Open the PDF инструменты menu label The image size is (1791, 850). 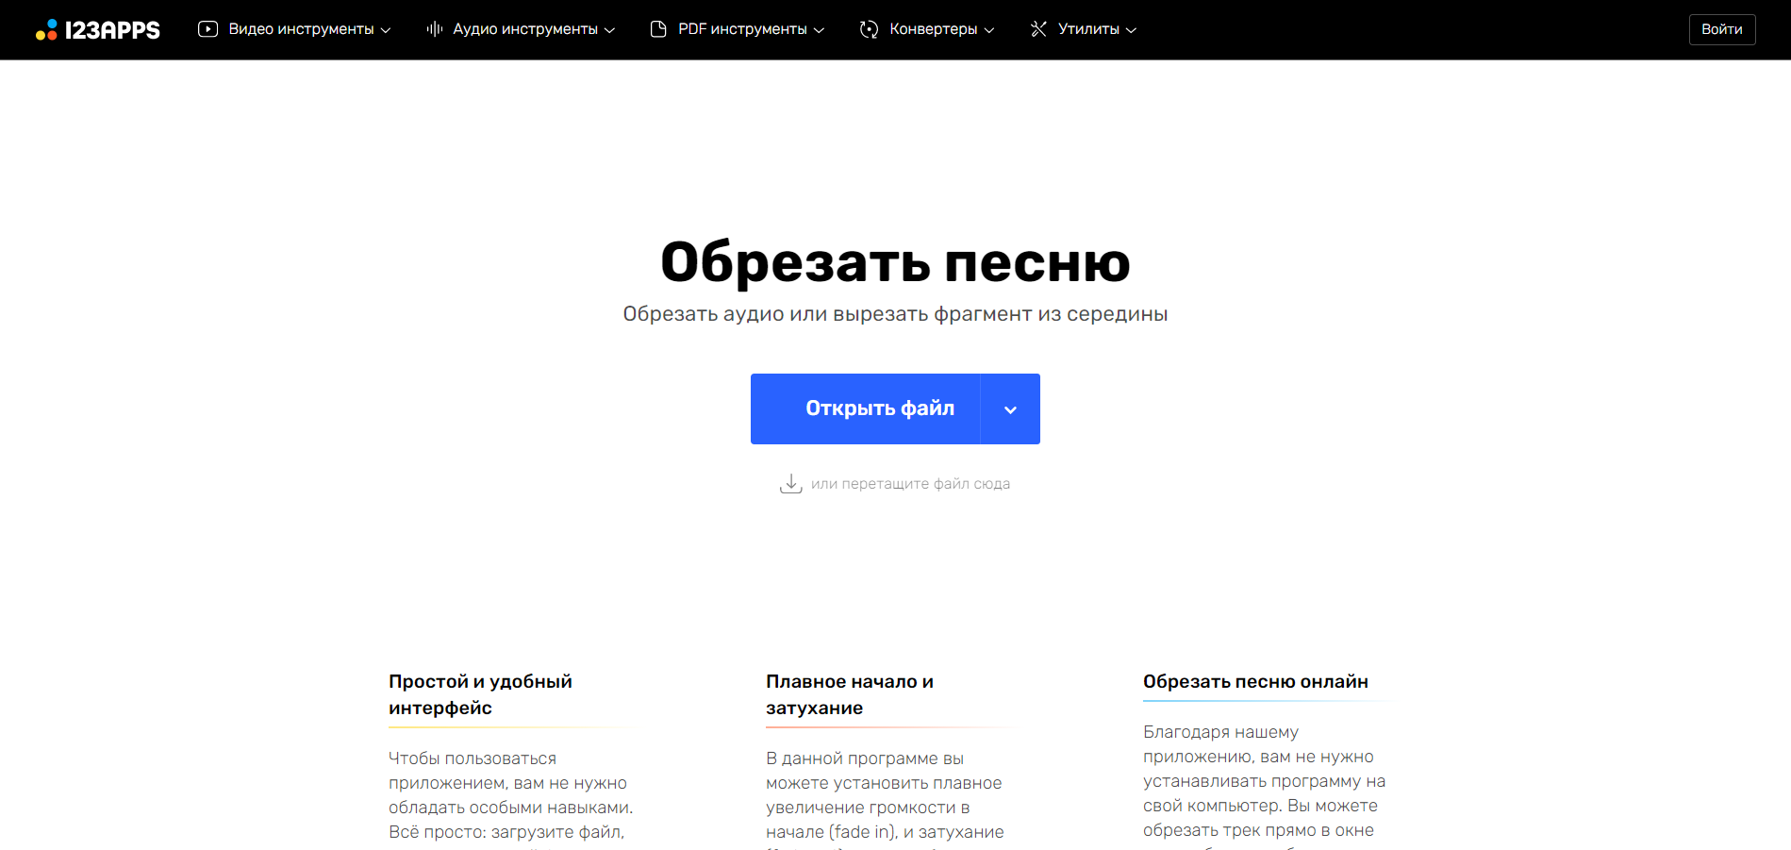742,29
